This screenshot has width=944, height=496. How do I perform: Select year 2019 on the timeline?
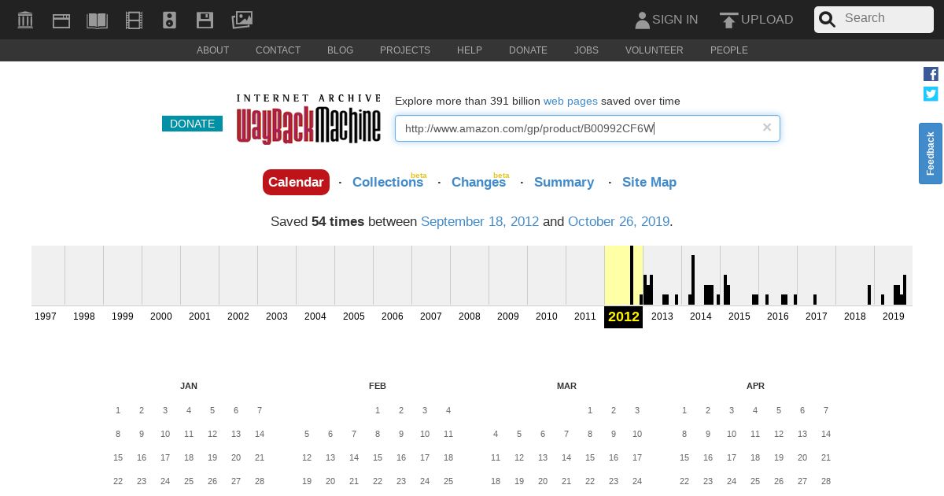click(894, 316)
